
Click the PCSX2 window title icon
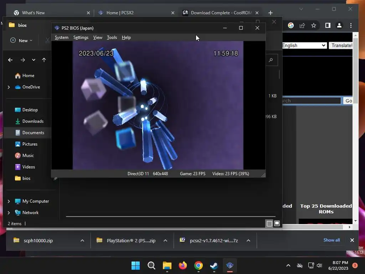coord(57,28)
